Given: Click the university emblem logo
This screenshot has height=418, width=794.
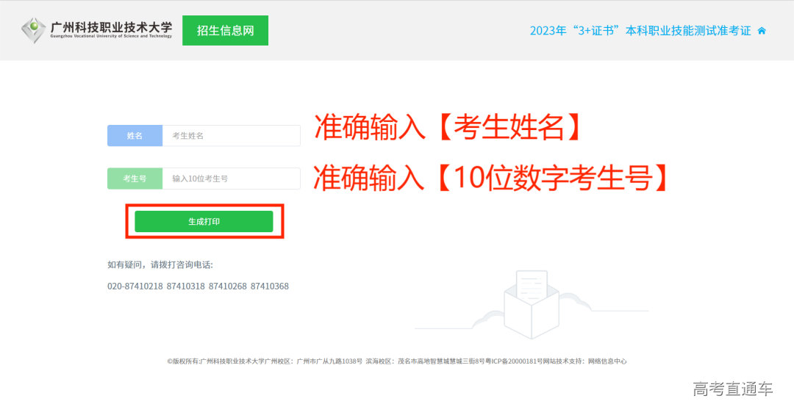Looking at the screenshot, I should (x=33, y=30).
